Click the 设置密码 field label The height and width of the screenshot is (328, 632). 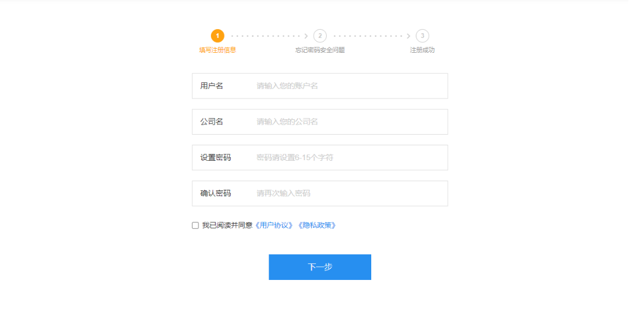click(x=216, y=157)
